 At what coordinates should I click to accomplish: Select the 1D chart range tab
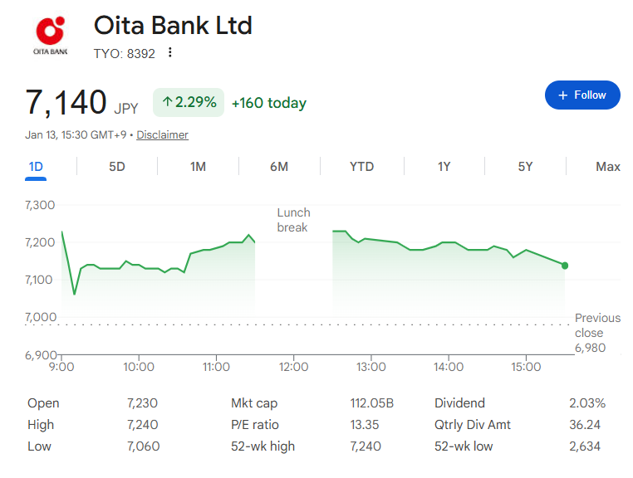tap(36, 167)
